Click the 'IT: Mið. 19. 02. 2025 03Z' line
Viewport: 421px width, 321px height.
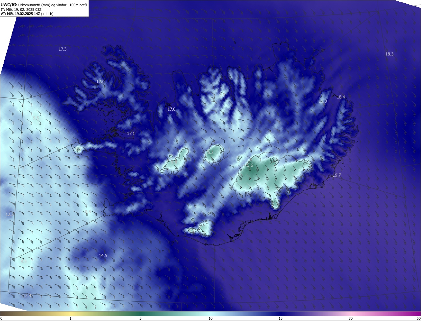pyautogui.click(x=21, y=9)
